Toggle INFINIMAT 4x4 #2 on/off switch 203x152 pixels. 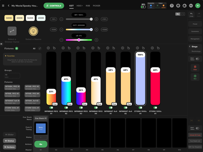tap(125, 107)
